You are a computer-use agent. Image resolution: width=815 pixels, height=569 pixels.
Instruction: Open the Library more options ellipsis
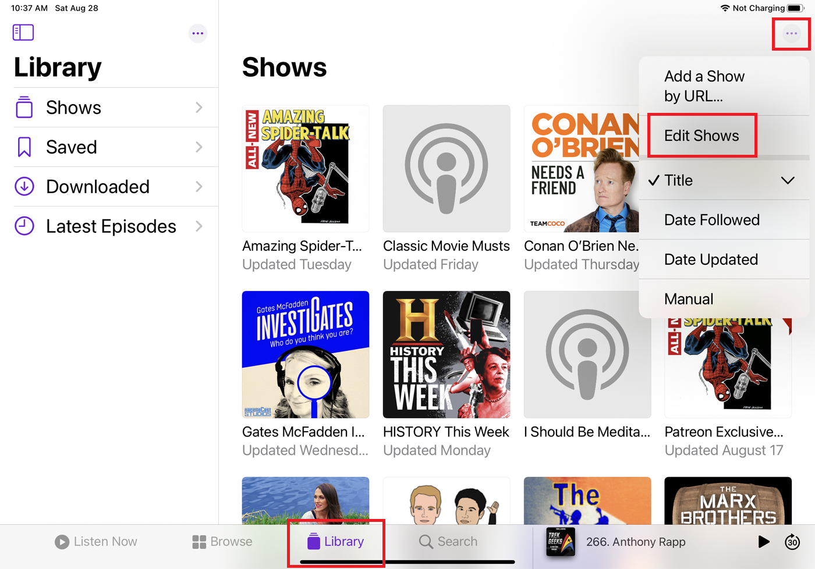tap(198, 33)
